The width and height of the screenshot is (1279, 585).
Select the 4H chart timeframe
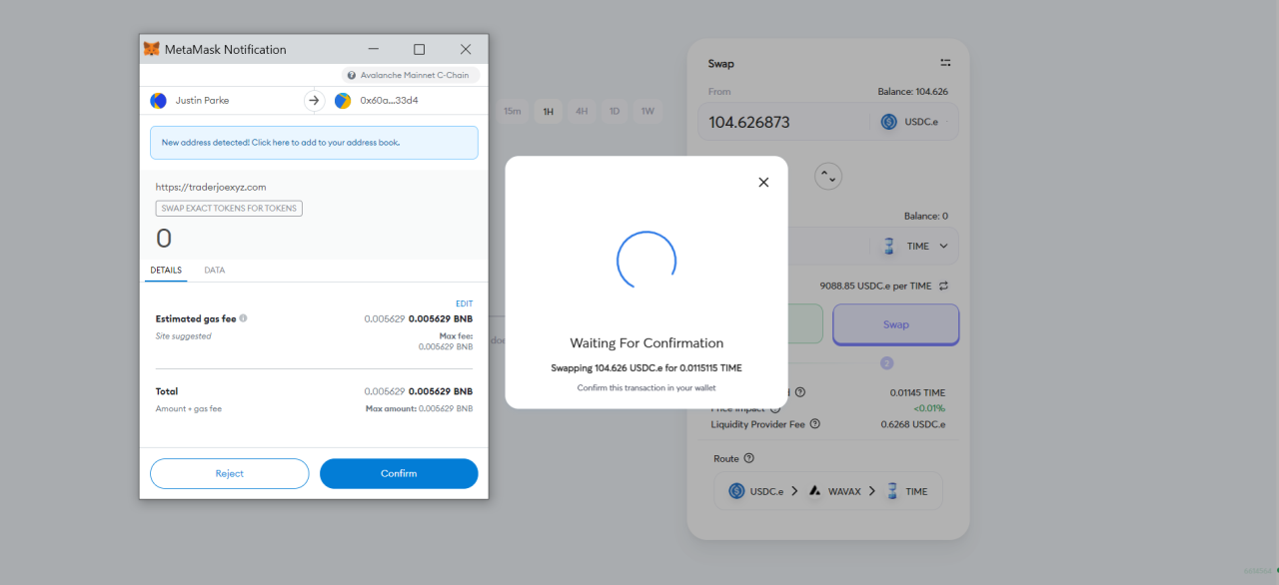click(x=581, y=111)
